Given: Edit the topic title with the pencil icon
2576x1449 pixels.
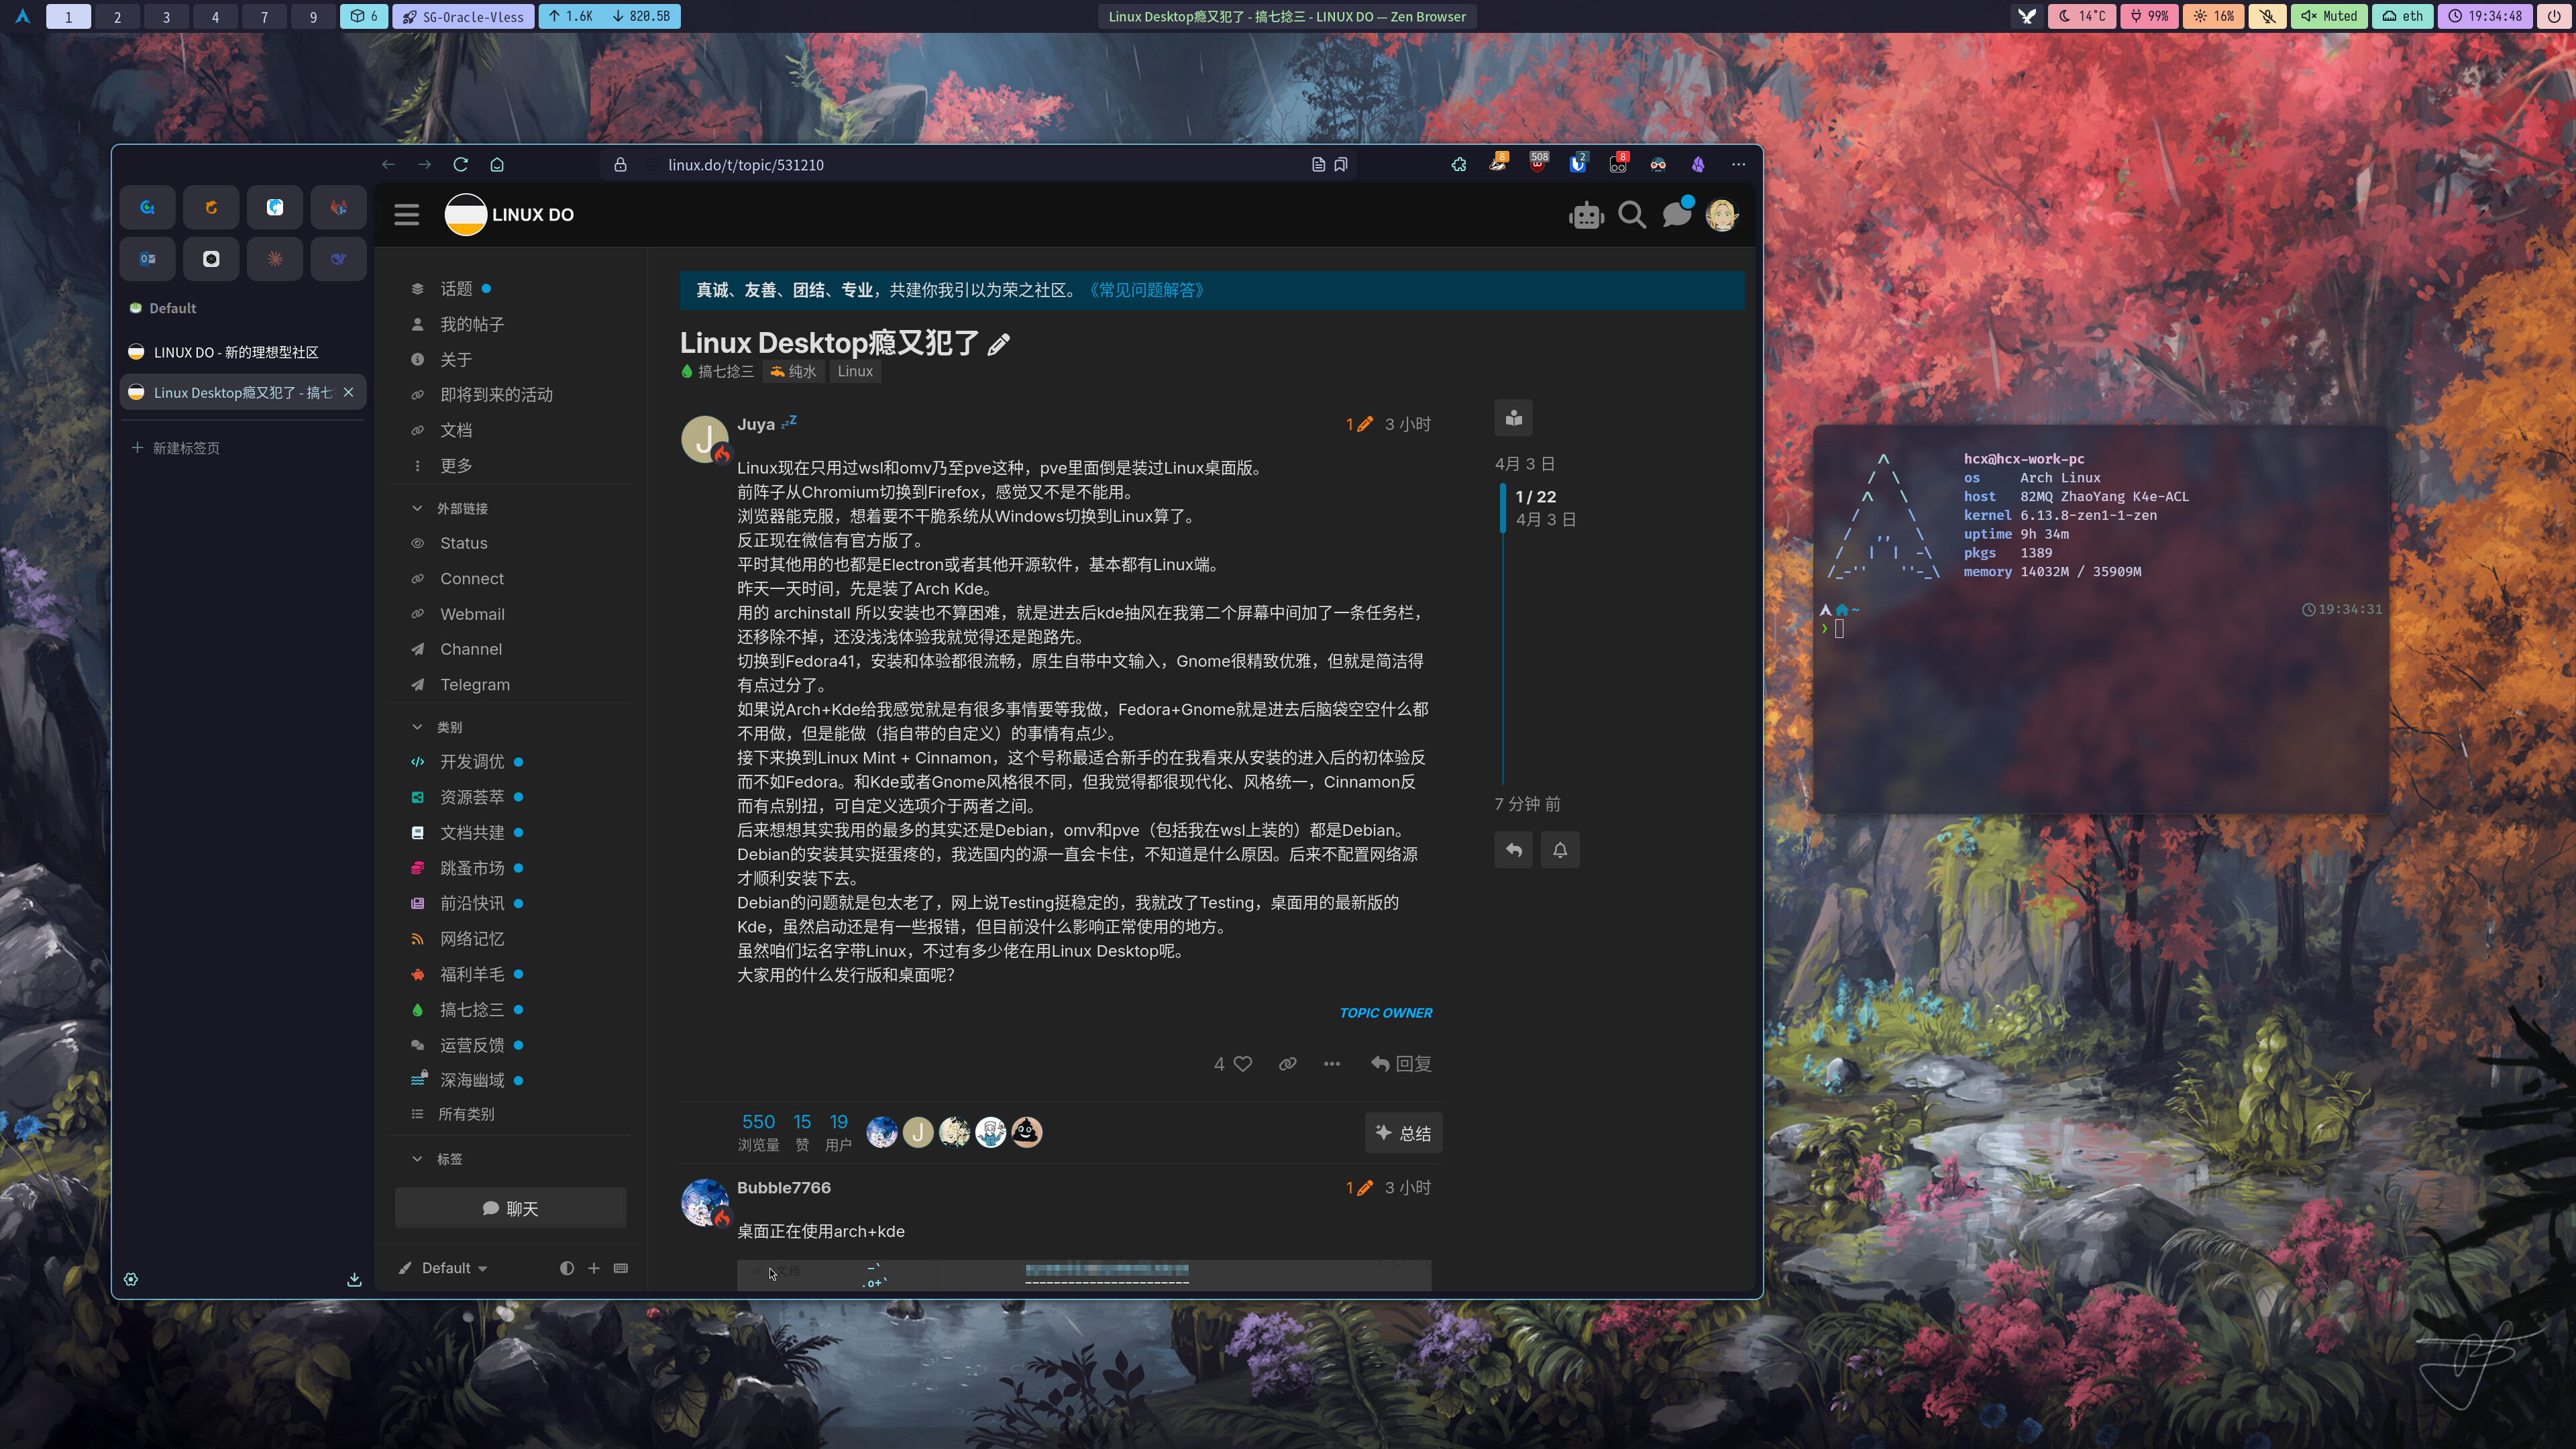Looking at the screenshot, I should pyautogui.click(x=999, y=345).
